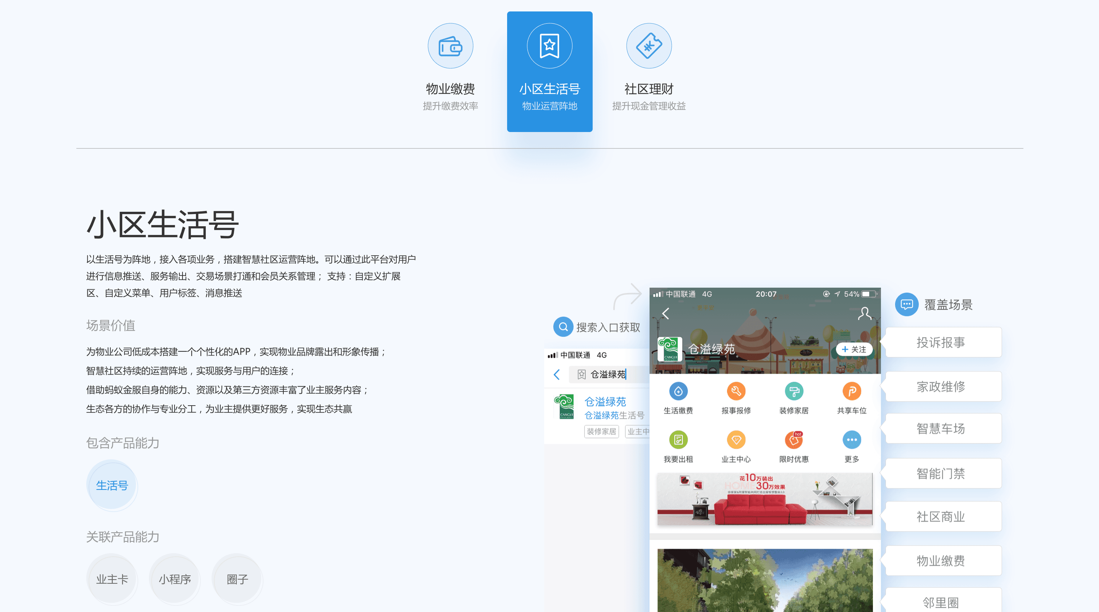This screenshot has height=612, width=1099.
Task: Click the 小程序 related product bubble
Action: [175, 579]
